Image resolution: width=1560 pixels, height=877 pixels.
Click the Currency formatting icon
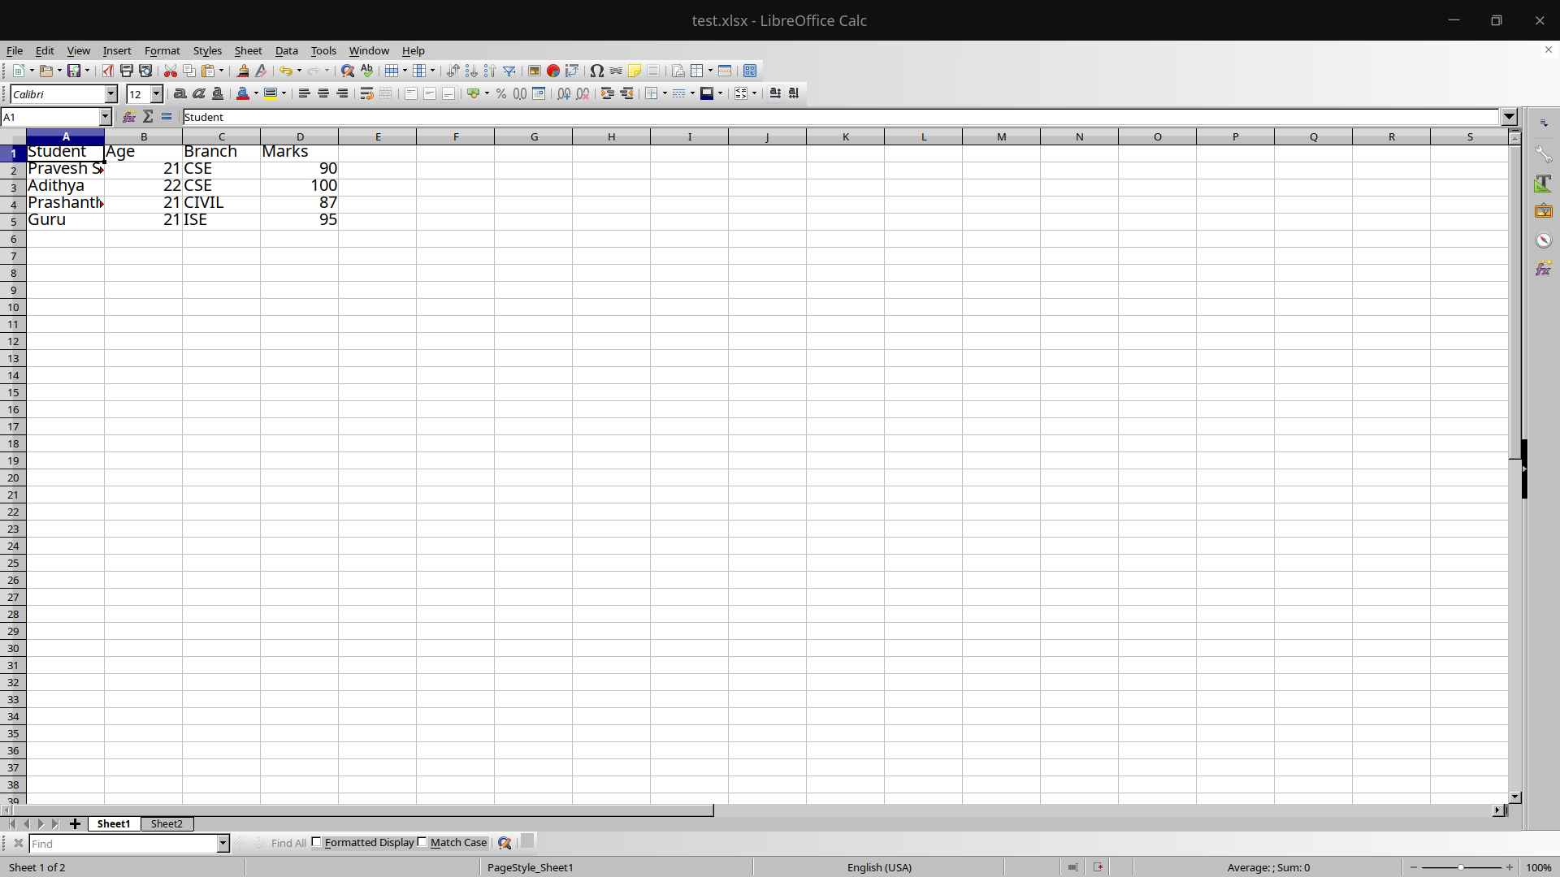click(473, 93)
